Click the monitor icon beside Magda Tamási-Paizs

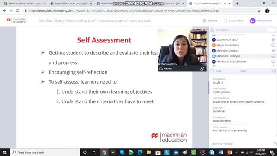(x=273, y=45)
